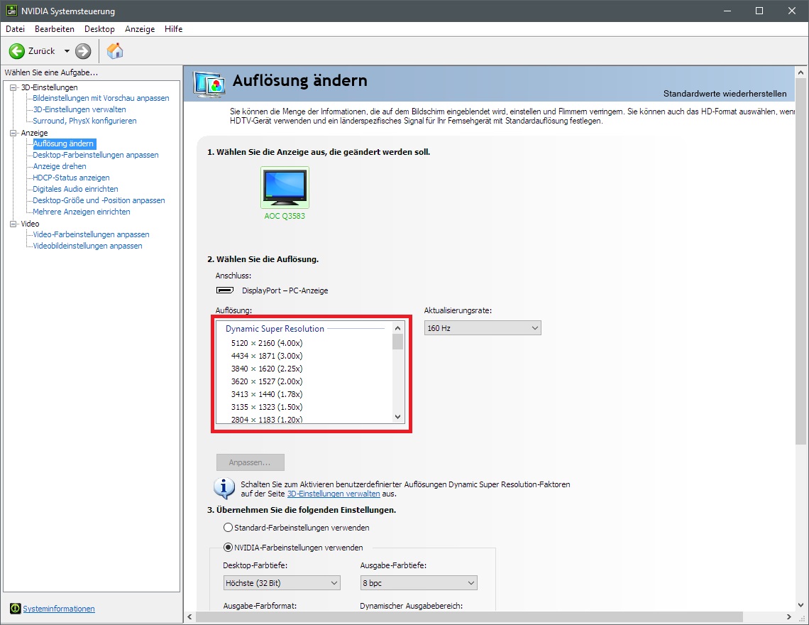Select Standard-Farbeinstellungen verwenden radio button

[x=228, y=528]
